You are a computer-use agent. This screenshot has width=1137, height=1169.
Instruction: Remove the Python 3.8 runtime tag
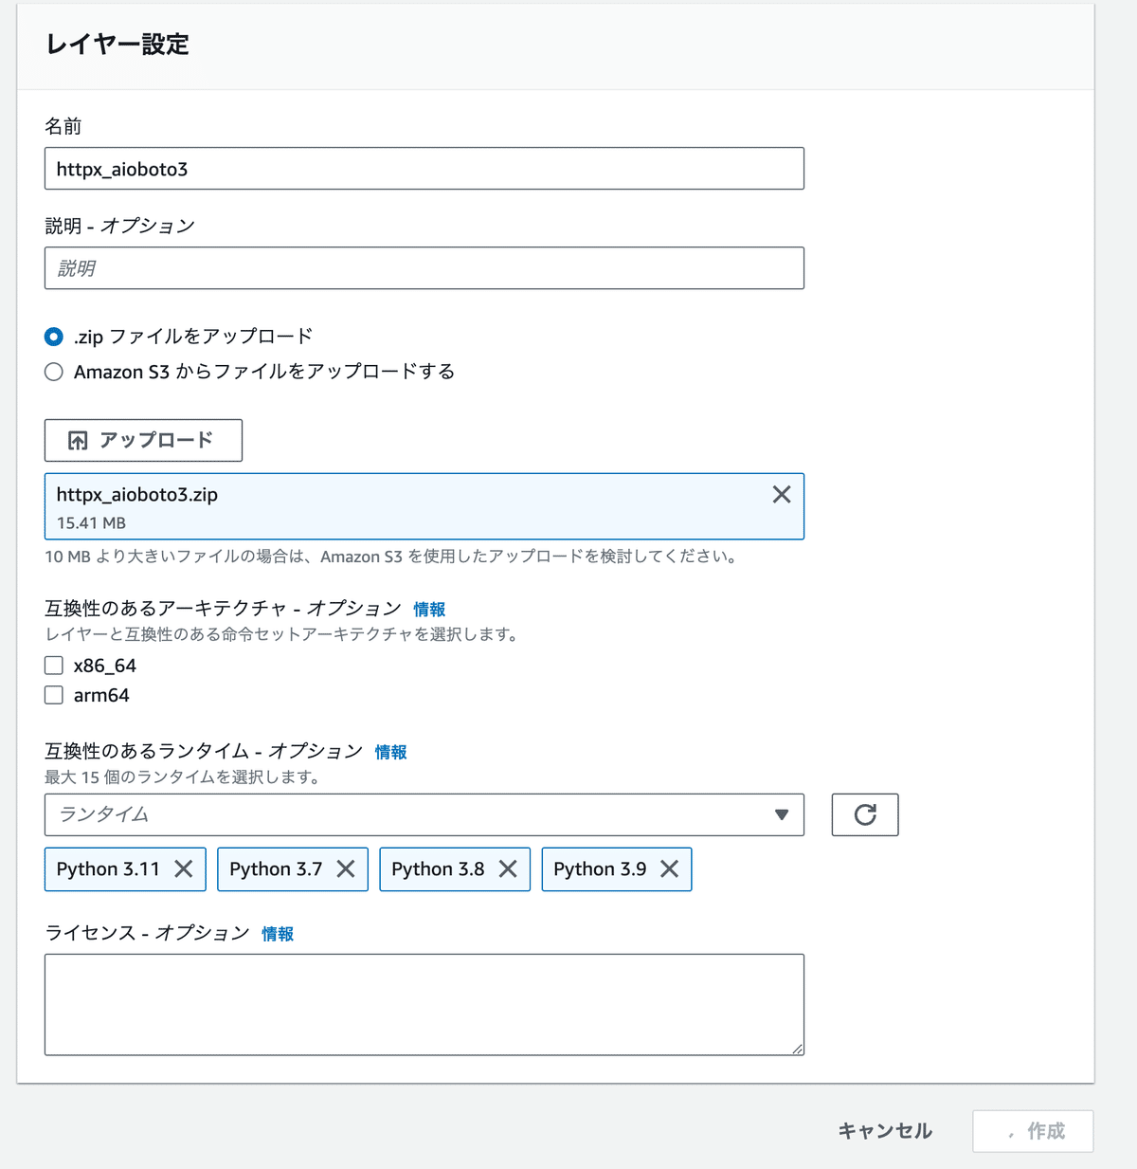[508, 868]
